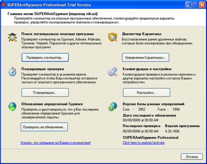Click heading Планировщик проверки
This screenshot has height=164, width=207.
point(43,69)
